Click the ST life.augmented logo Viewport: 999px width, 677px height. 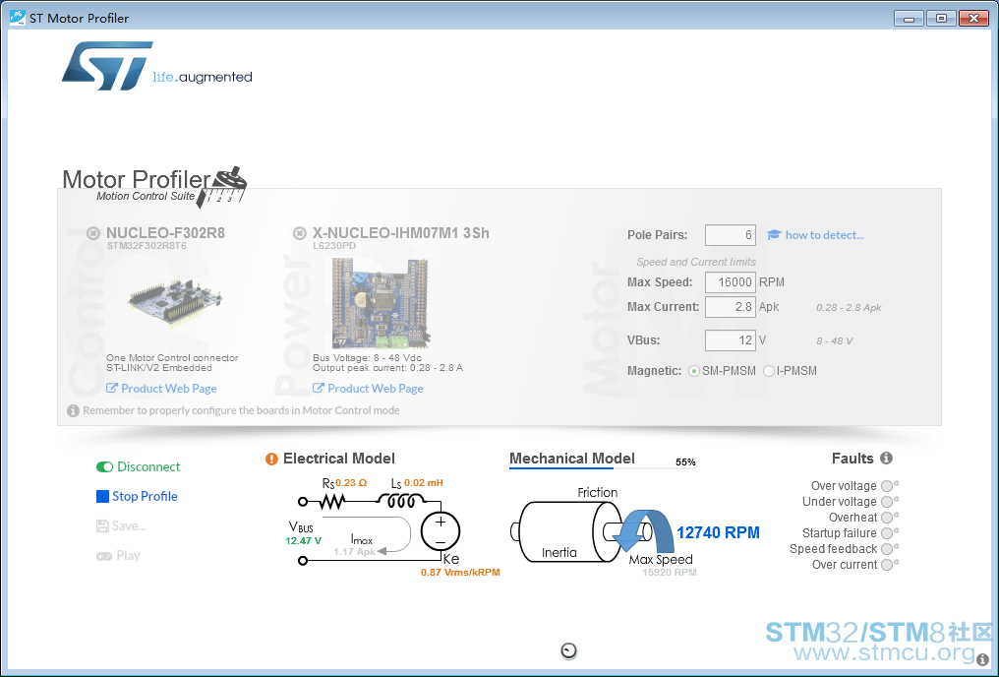(x=156, y=66)
